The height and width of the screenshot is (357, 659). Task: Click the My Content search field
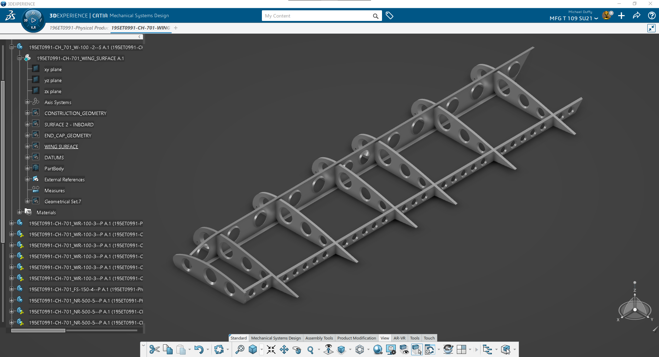point(317,16)
